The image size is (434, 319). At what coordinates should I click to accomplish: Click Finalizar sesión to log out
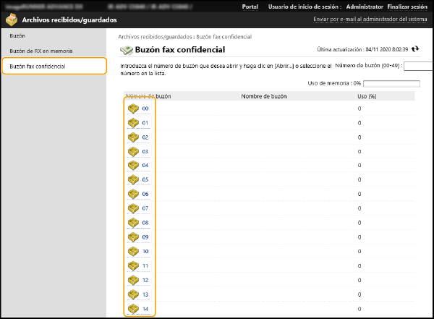(409, 6)
